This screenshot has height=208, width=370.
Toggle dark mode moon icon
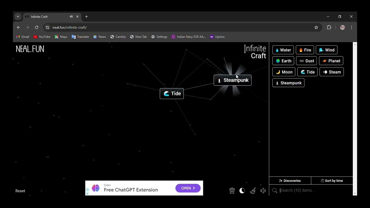242,191
